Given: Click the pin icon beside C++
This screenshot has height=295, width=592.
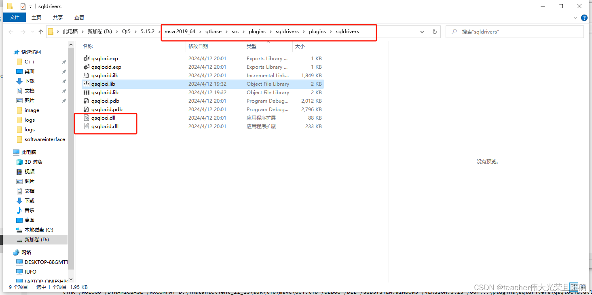Looking at the screenshot, I should point(64,62).
